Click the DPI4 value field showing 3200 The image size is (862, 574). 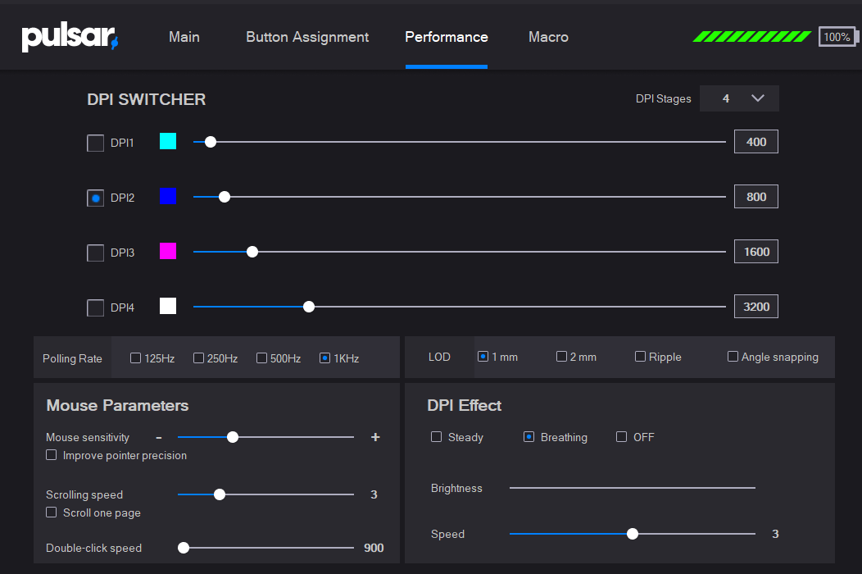point(755,307)
